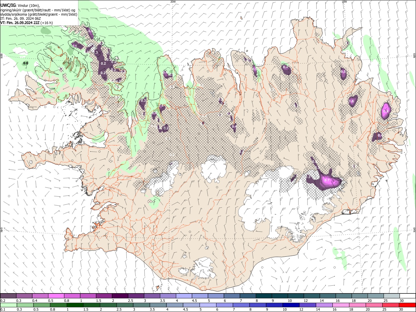Image resolution: width=416 pixels, height=312 pixels.
Task: Click the 0.7 value inside southeast magenta area
Action: [327, 180]
